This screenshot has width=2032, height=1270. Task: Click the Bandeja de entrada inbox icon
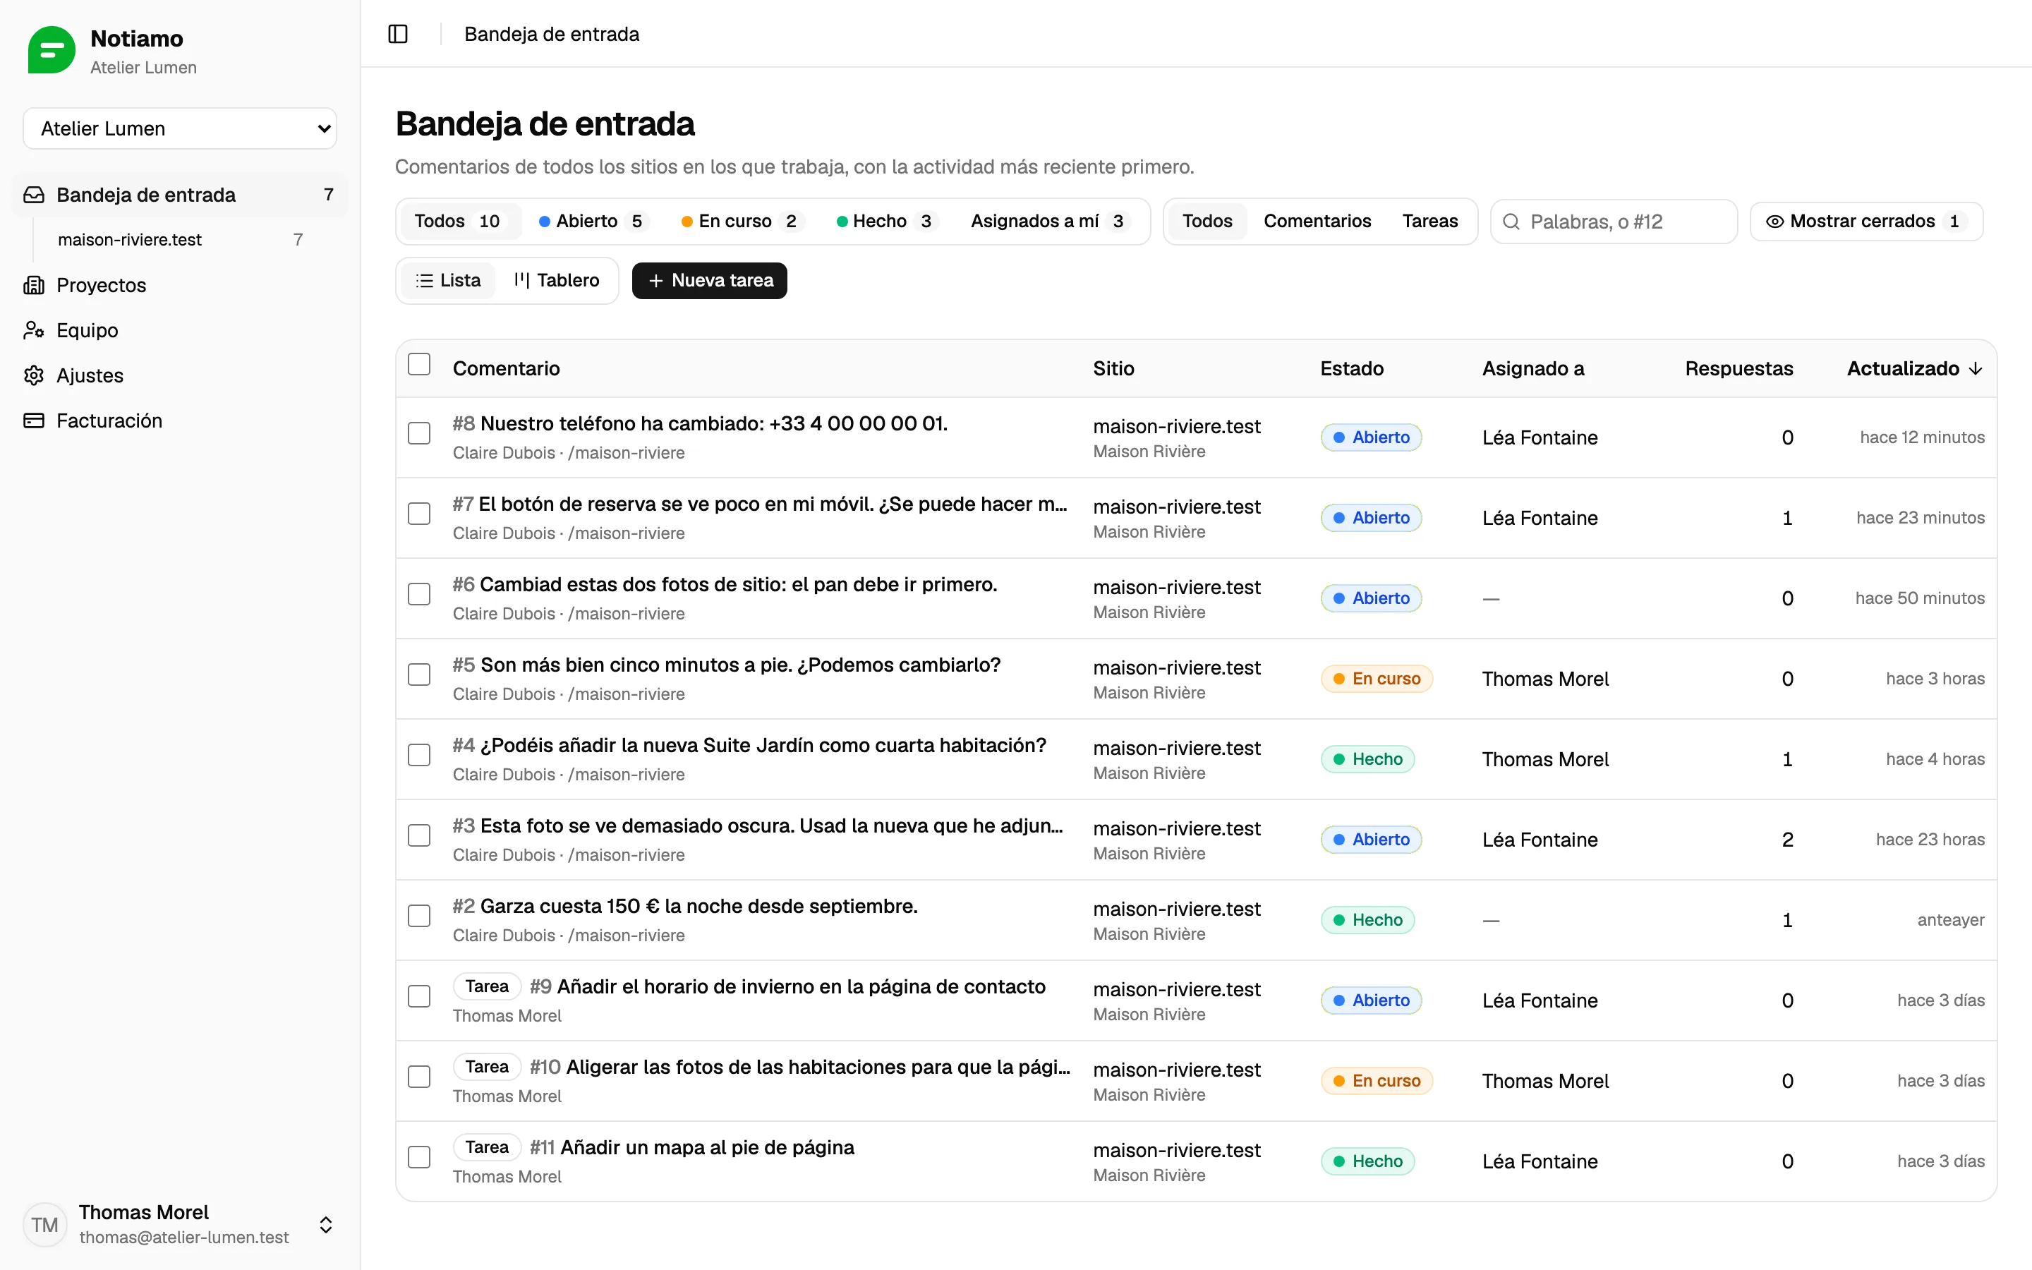34,195
